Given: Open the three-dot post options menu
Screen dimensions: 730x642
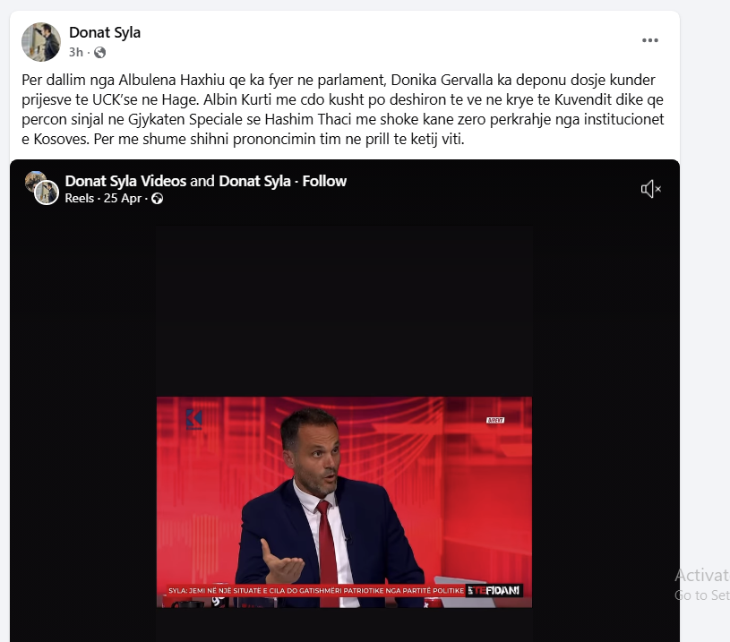Looking at the screenshot, I should click(x=650, y=40).
